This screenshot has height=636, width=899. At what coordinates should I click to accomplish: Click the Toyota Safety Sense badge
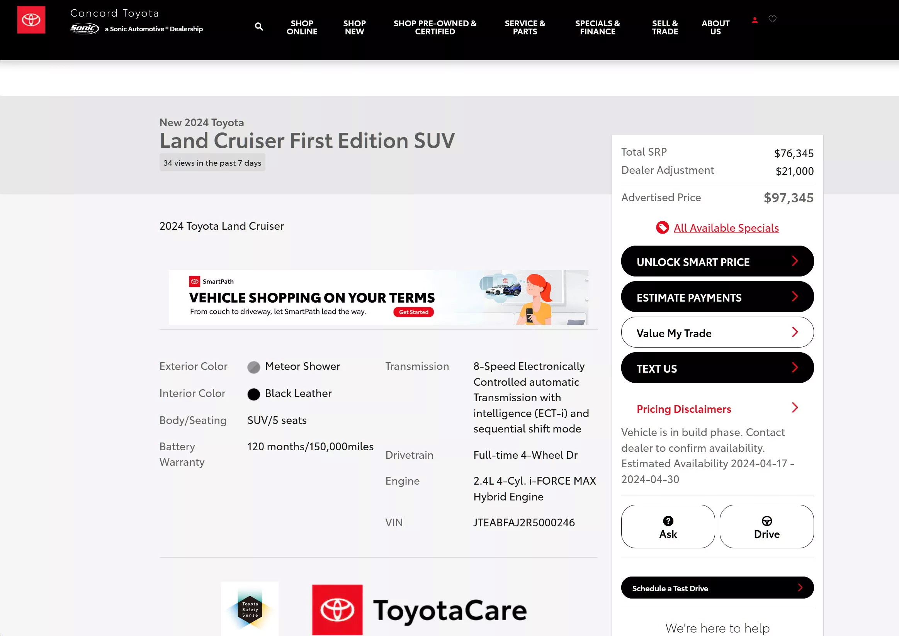pyautogui.click(x=250, y=609)
